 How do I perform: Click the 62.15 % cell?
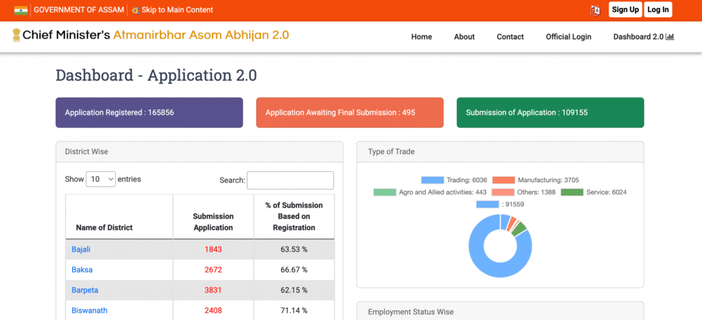tap(294, 290)
